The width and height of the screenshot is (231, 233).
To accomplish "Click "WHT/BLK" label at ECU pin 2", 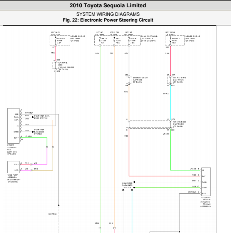I will 29,113.
